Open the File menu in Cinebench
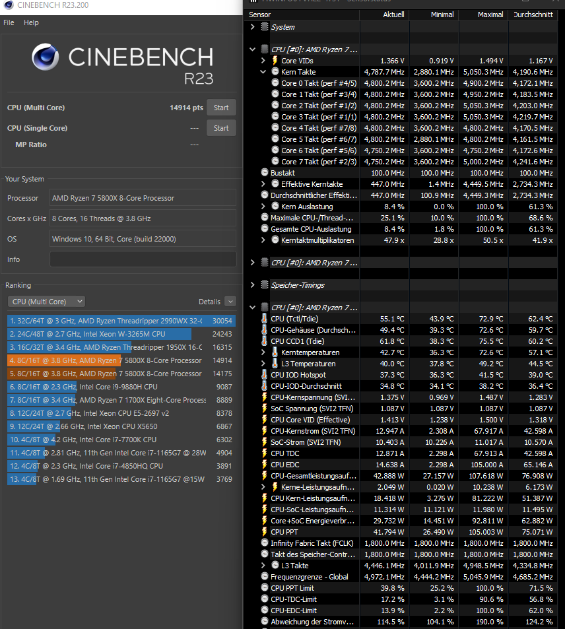The height and width of the screenshot is (629, 565). [x=9, y=22]
